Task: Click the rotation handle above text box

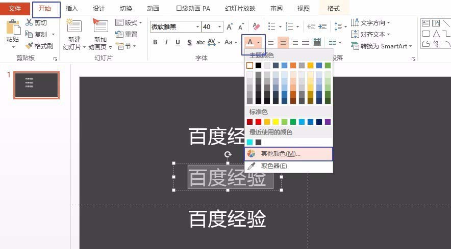Action: coord(228,154)
